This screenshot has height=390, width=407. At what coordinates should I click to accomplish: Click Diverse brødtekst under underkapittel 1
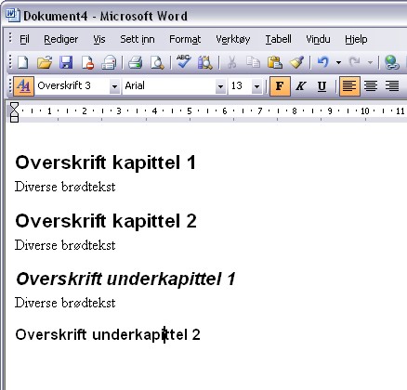65,303
